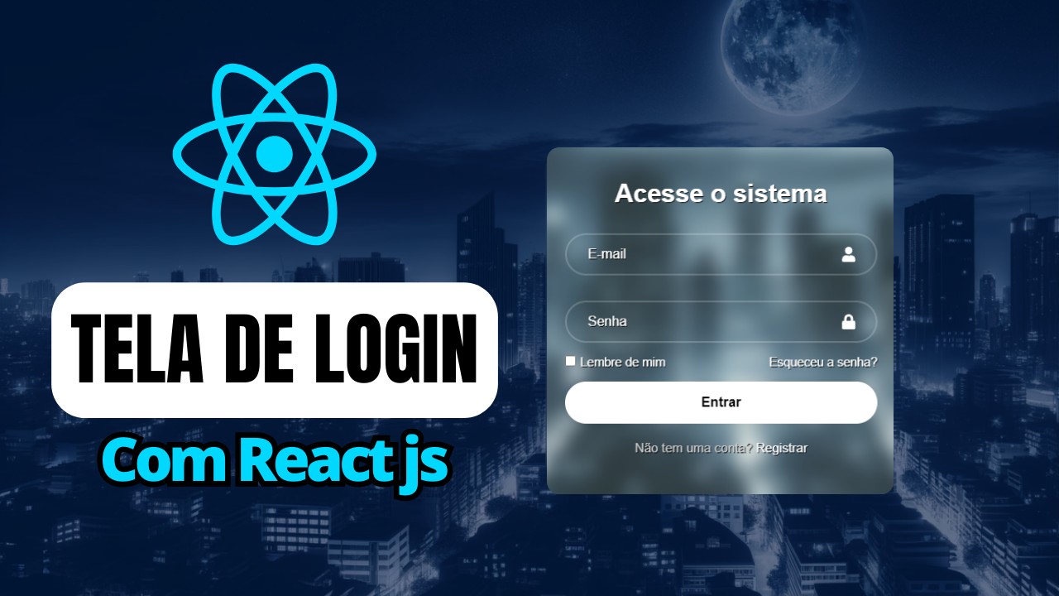Click the padlock icon in Senha field
Viewport: 1059px width, 596px height.
pyautogui.click(x=848, y=321)
